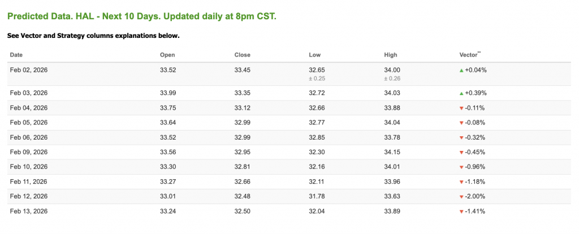Click red down arrow beside -0.45%
Viewport: 579px width, 234px height.
[x=461, y=152]
